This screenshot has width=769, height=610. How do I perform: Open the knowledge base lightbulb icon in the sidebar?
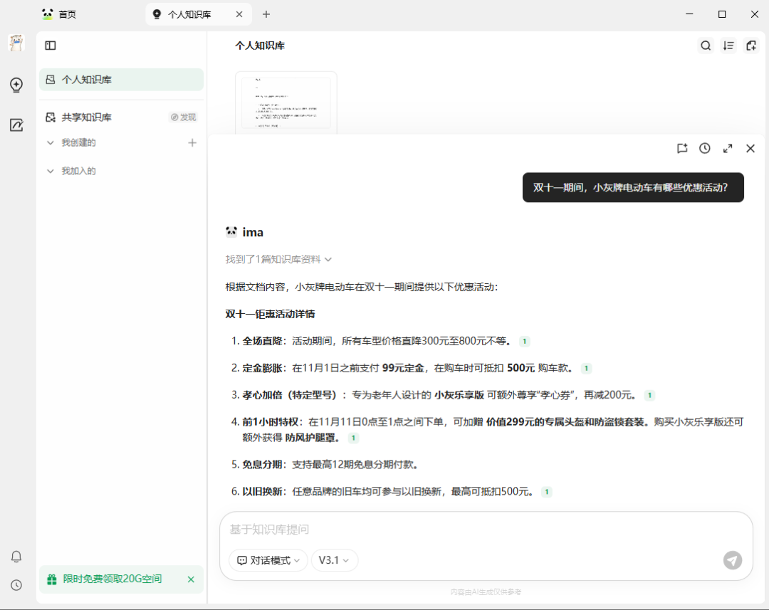click(x=16, y=85)
